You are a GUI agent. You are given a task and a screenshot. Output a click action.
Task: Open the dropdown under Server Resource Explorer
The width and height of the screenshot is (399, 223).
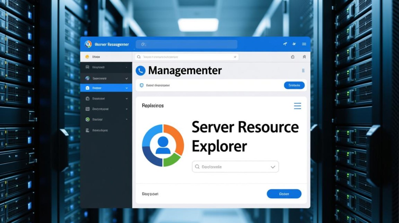click(x=273, y=167)
